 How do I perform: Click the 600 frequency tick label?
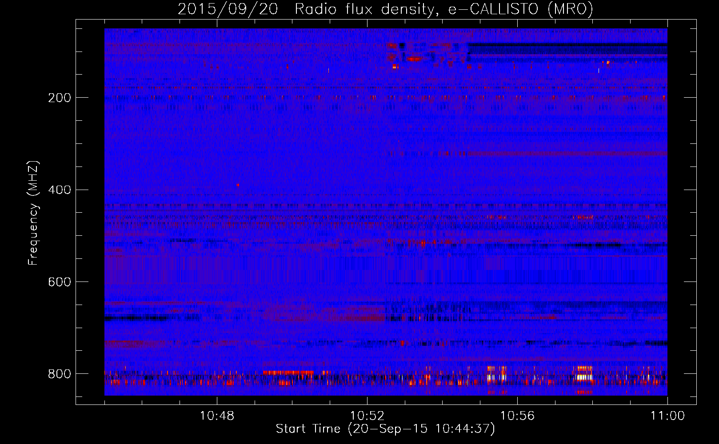[59, 282]
